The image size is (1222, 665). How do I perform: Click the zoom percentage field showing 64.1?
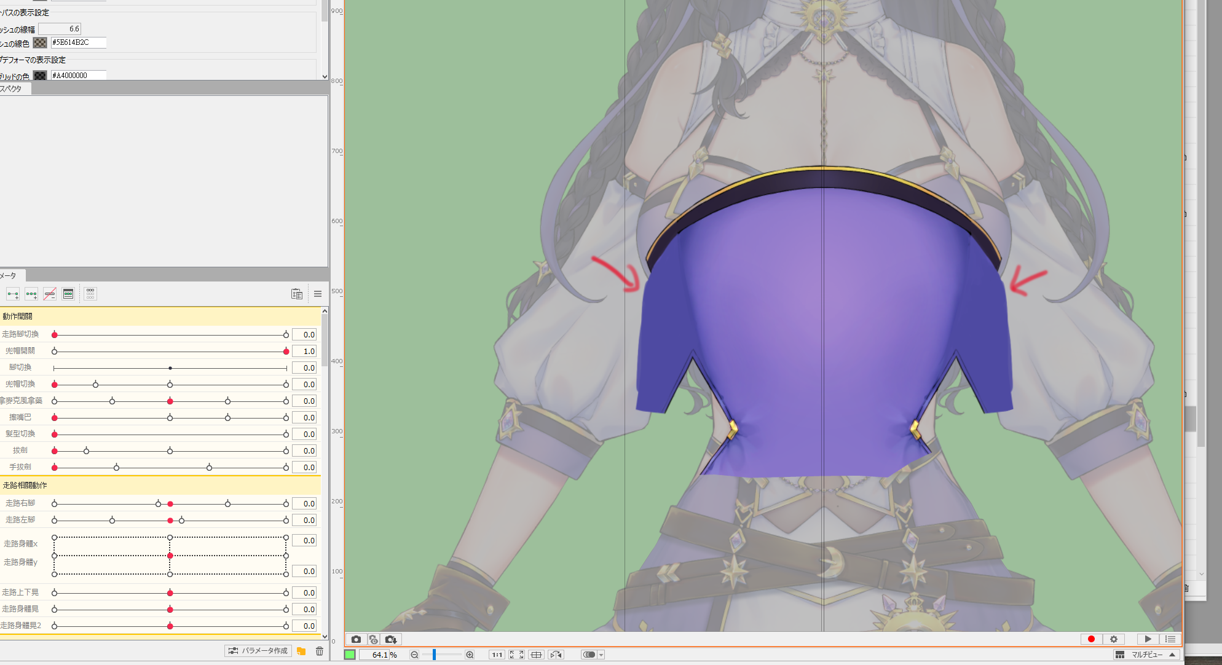coord(374,655)
